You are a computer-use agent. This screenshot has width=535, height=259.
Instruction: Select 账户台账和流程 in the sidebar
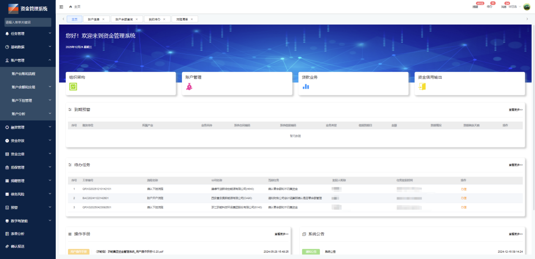[x=24, y=74]
